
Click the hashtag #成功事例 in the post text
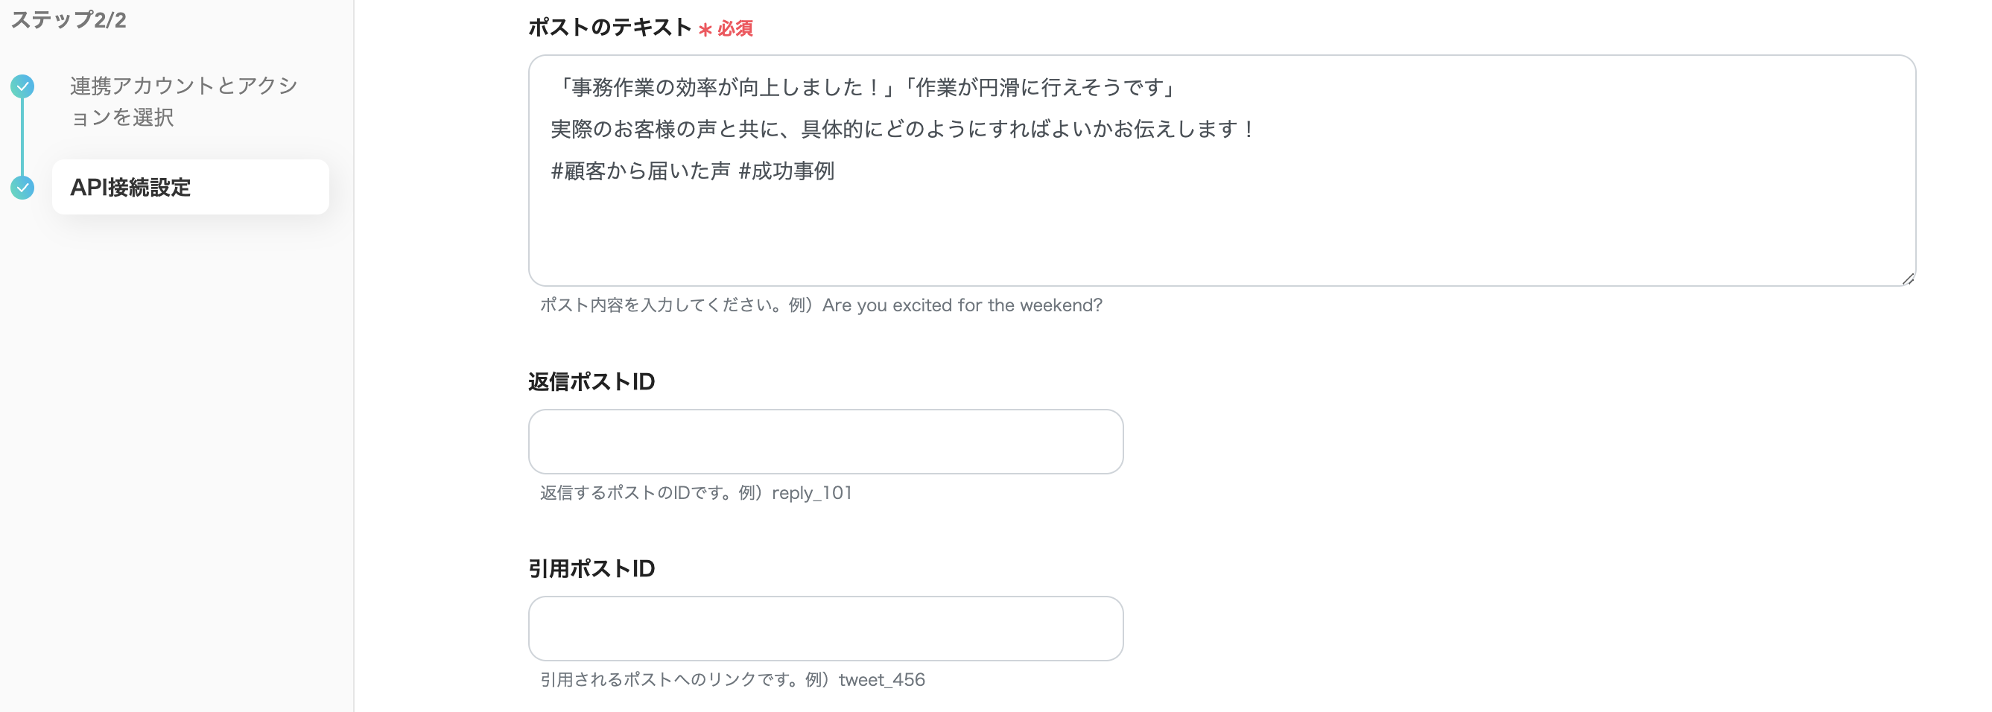coord(790,172)
